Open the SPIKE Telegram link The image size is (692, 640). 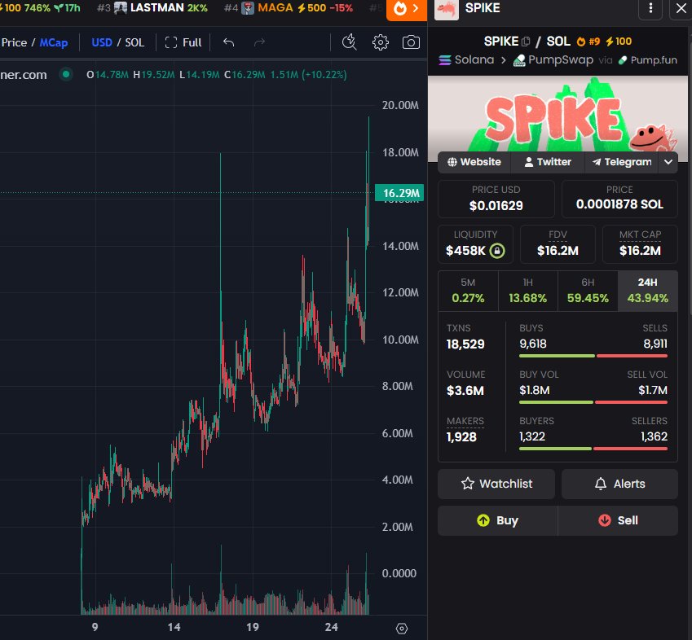tap(622, 162)
